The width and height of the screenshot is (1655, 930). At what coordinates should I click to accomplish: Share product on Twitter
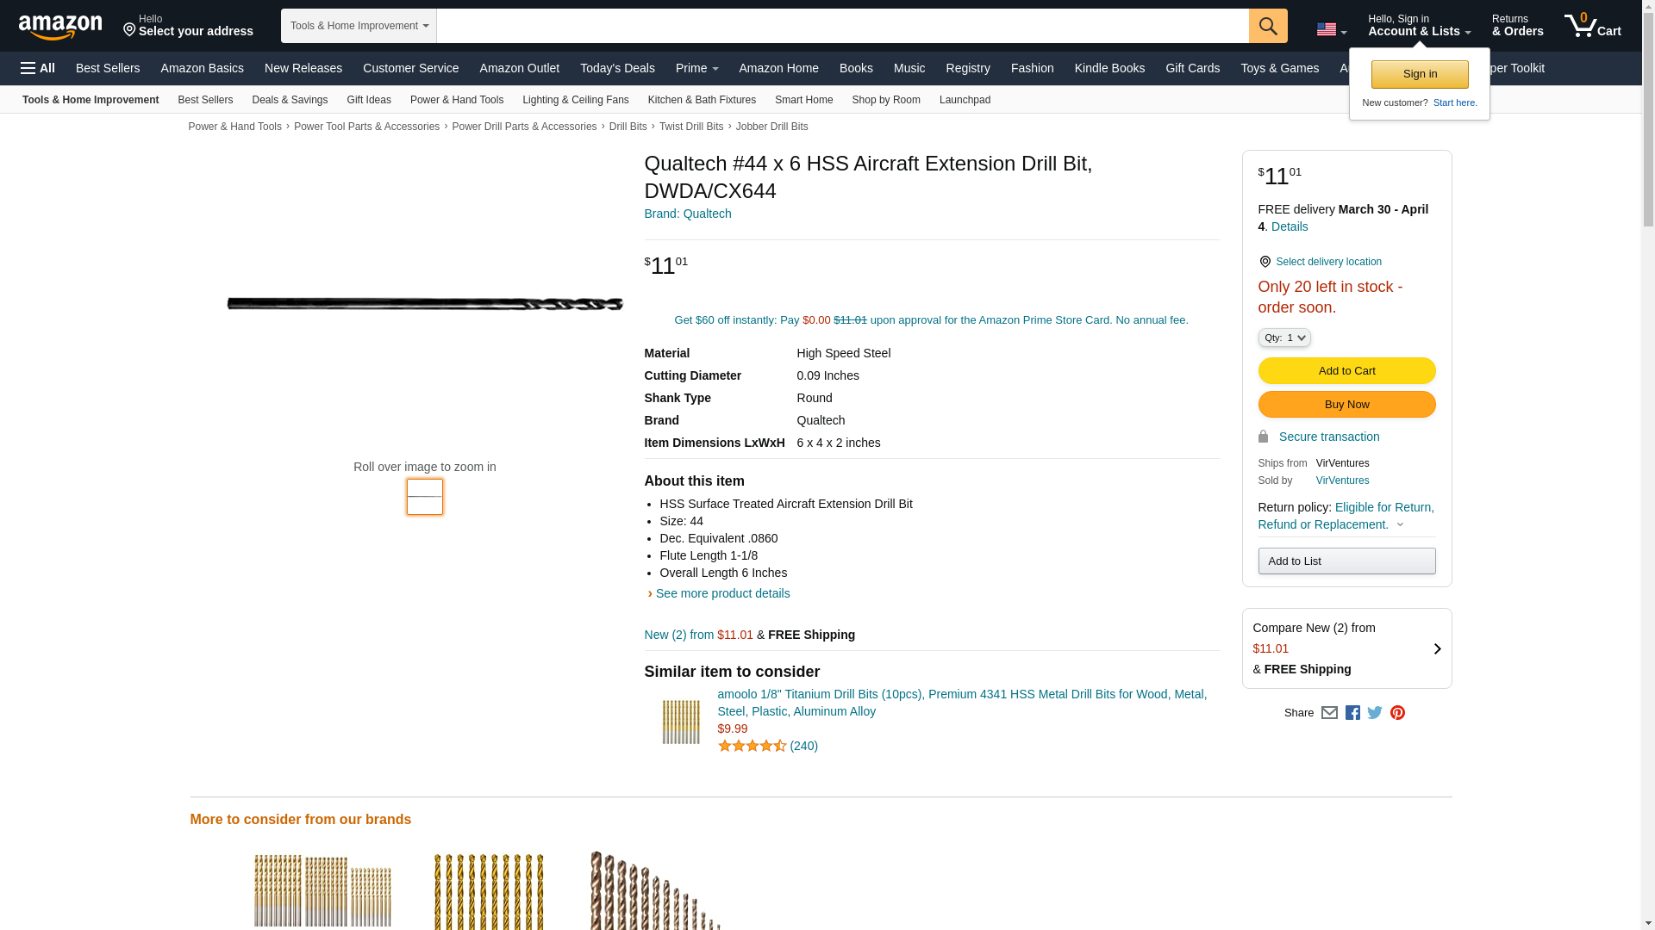pyautogui.click(x=1375, y=713)
